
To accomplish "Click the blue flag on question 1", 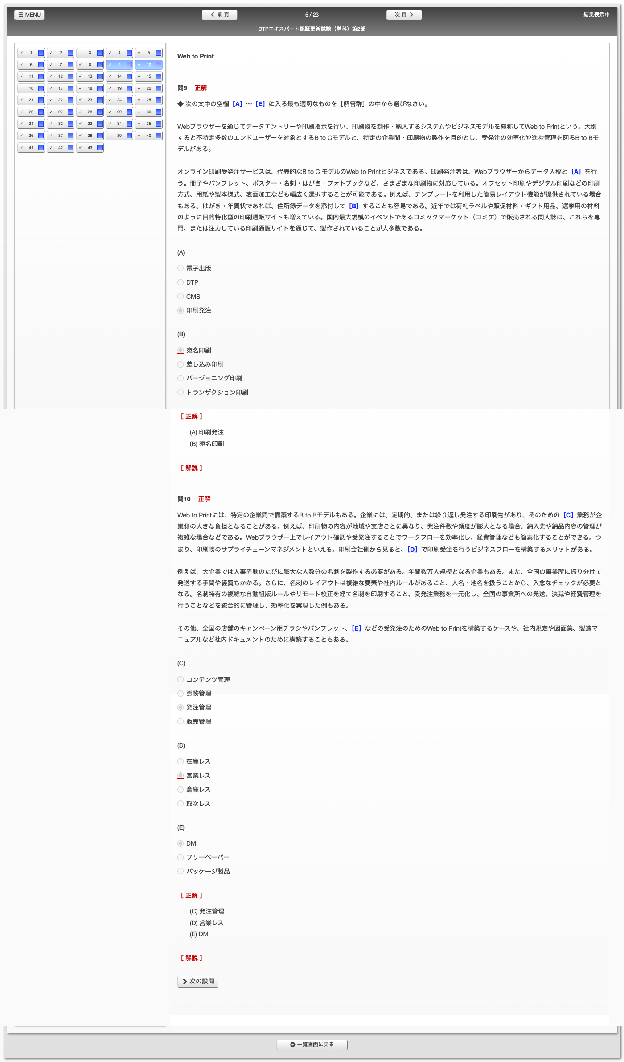I will pos(41,53).
